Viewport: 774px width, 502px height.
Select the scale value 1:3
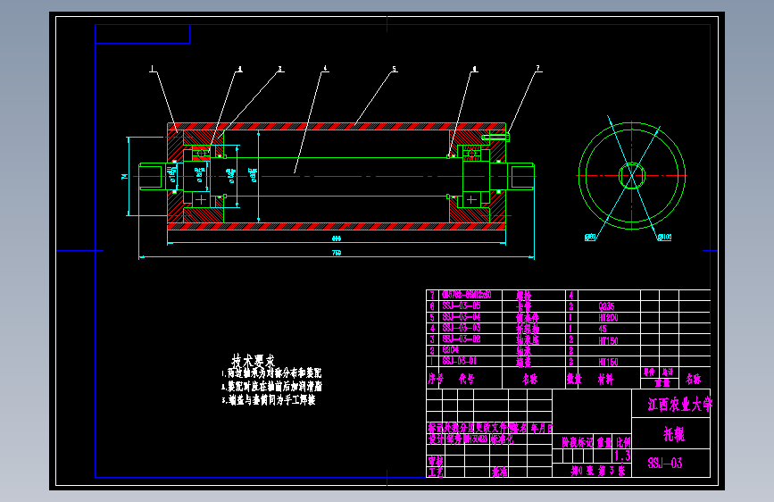[622, 456]
